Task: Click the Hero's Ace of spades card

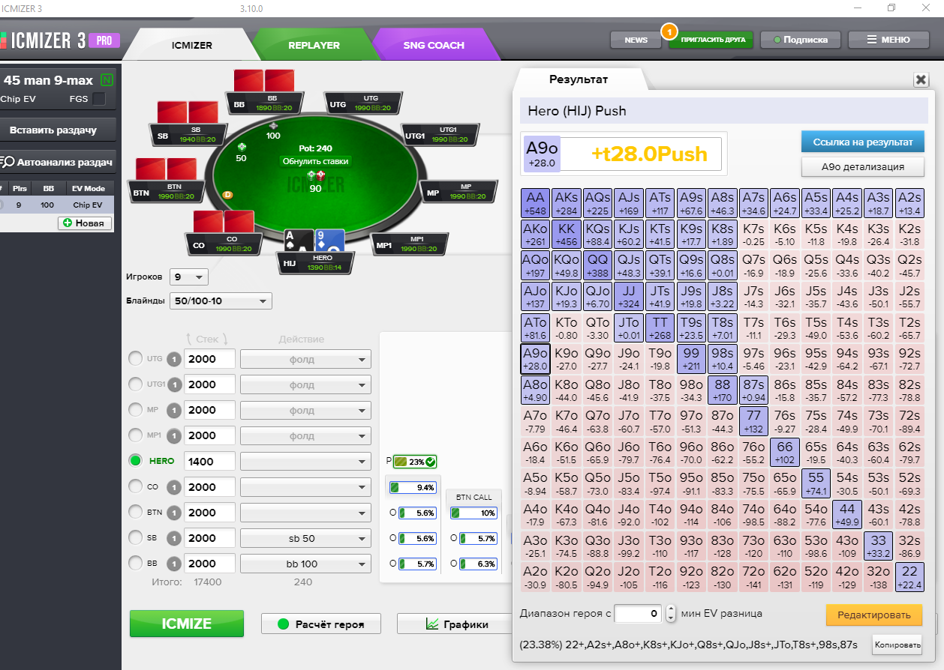Action: coord(298,240)
